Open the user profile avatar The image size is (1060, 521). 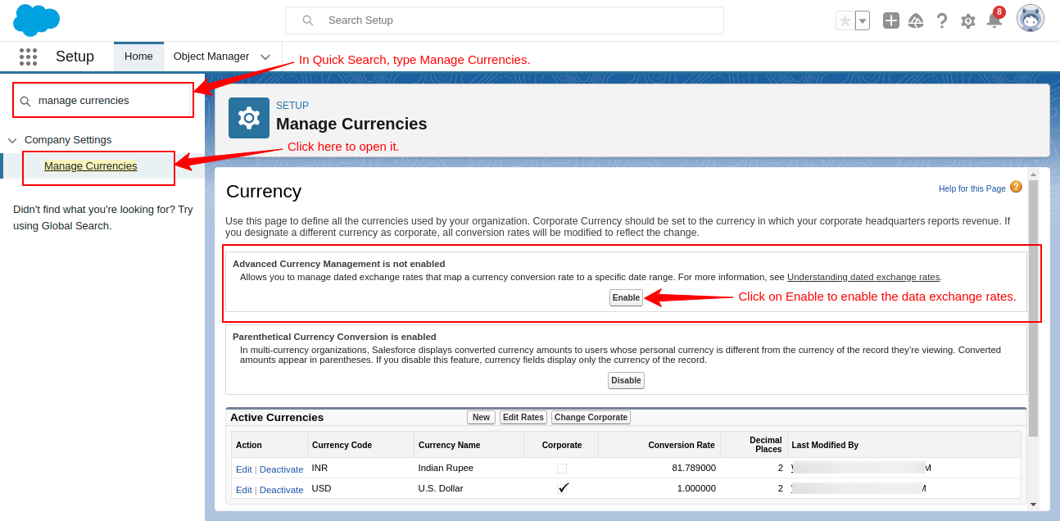point(1030,19)
